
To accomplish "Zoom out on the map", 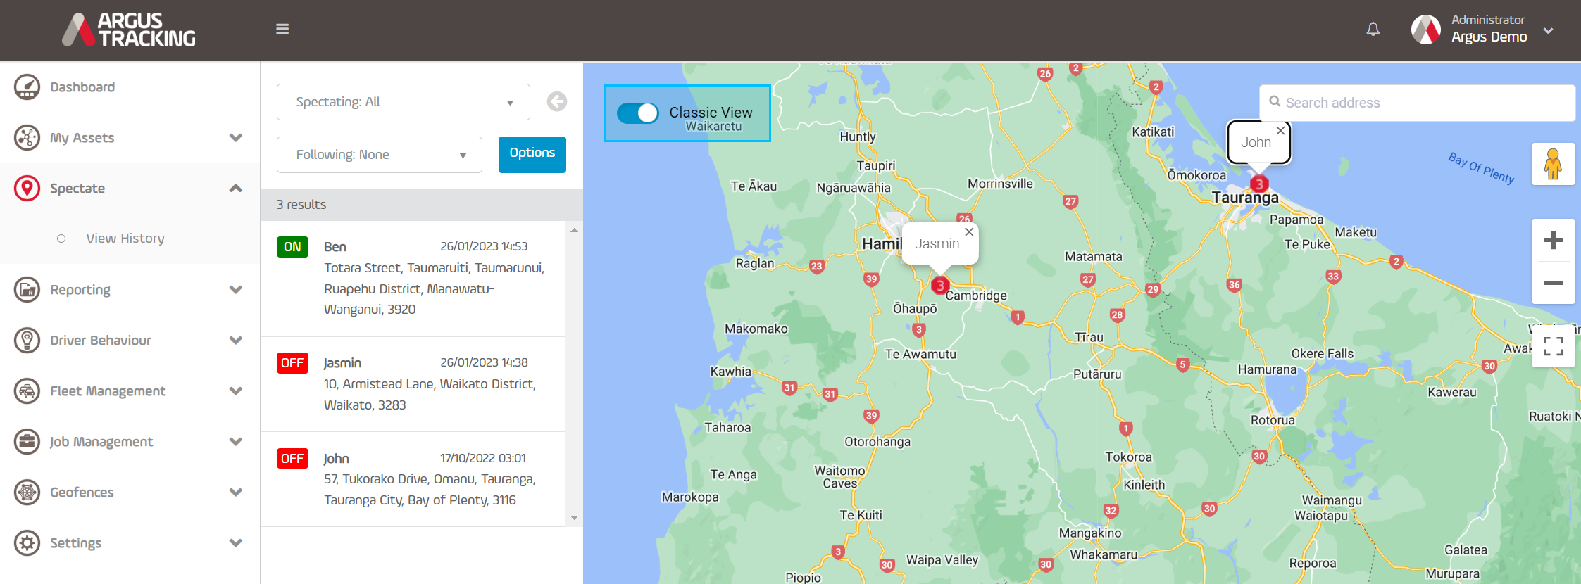I will point(1553,283).
